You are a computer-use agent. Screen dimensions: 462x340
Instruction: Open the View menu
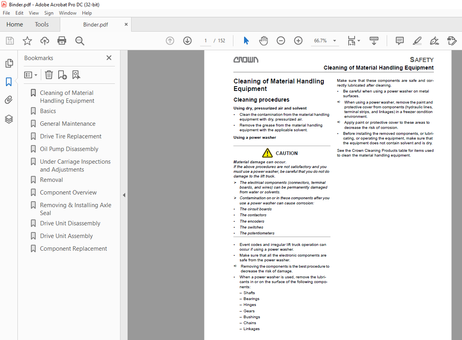click(x=34, y=13)
